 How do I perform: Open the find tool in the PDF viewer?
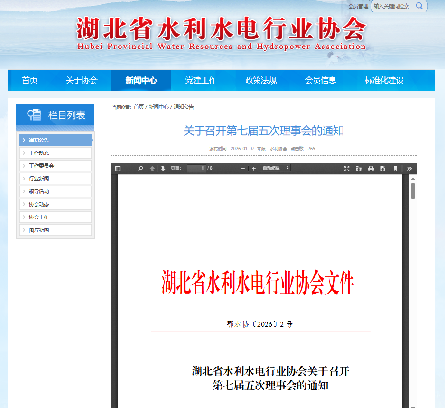140,168
